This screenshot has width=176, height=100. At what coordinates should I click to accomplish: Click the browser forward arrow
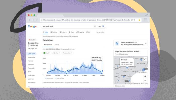[33, 20]
